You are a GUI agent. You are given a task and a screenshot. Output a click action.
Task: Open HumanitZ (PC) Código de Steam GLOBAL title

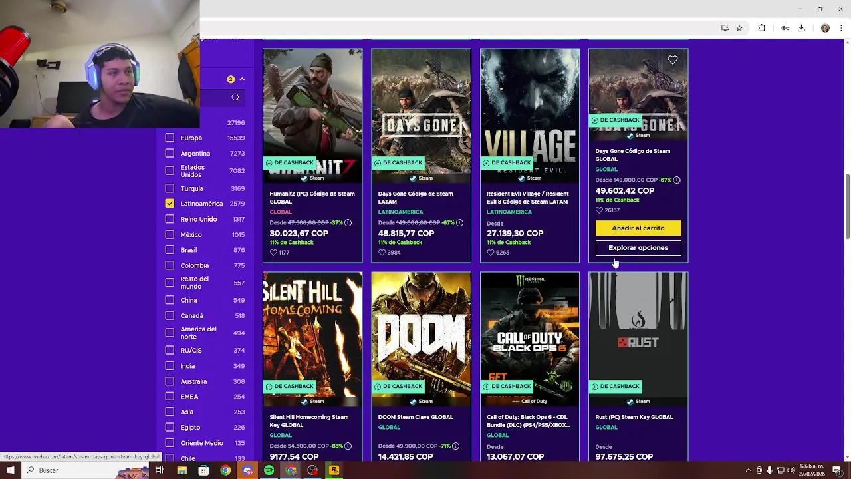point(312,198)
